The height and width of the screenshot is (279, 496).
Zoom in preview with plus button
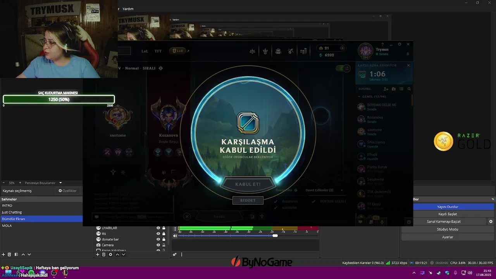[19, 183]
